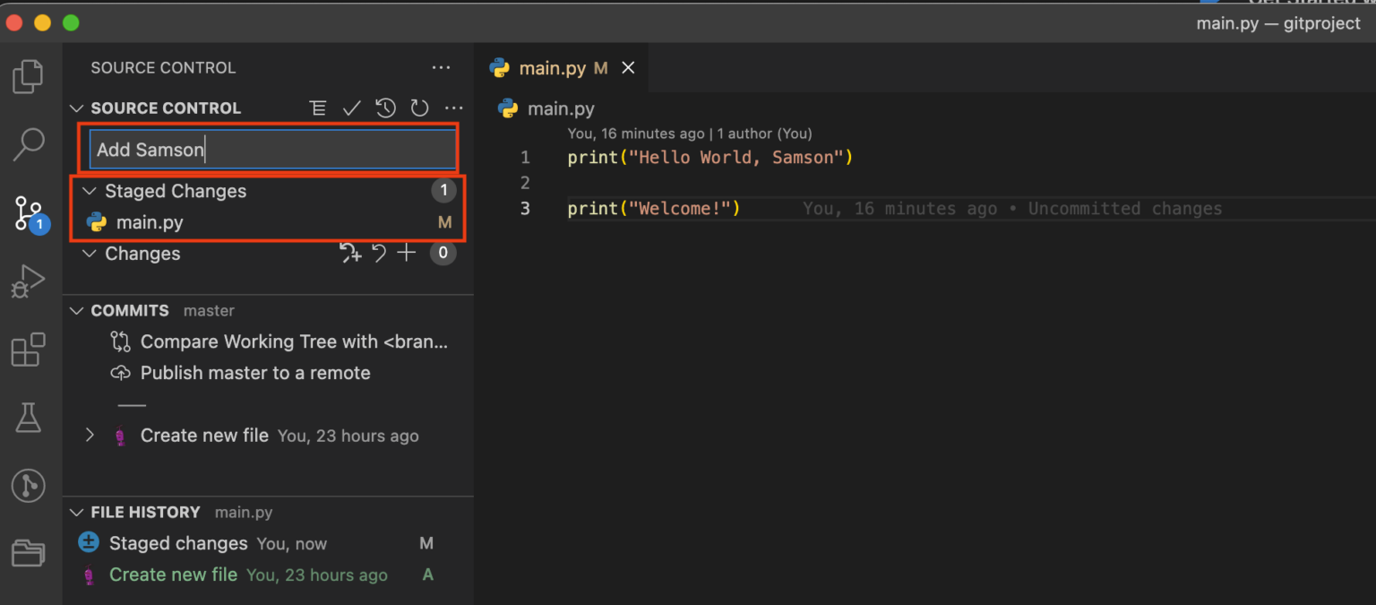
Task: Click the Commit checkmark in Source Control
Action: click(351, 108)
